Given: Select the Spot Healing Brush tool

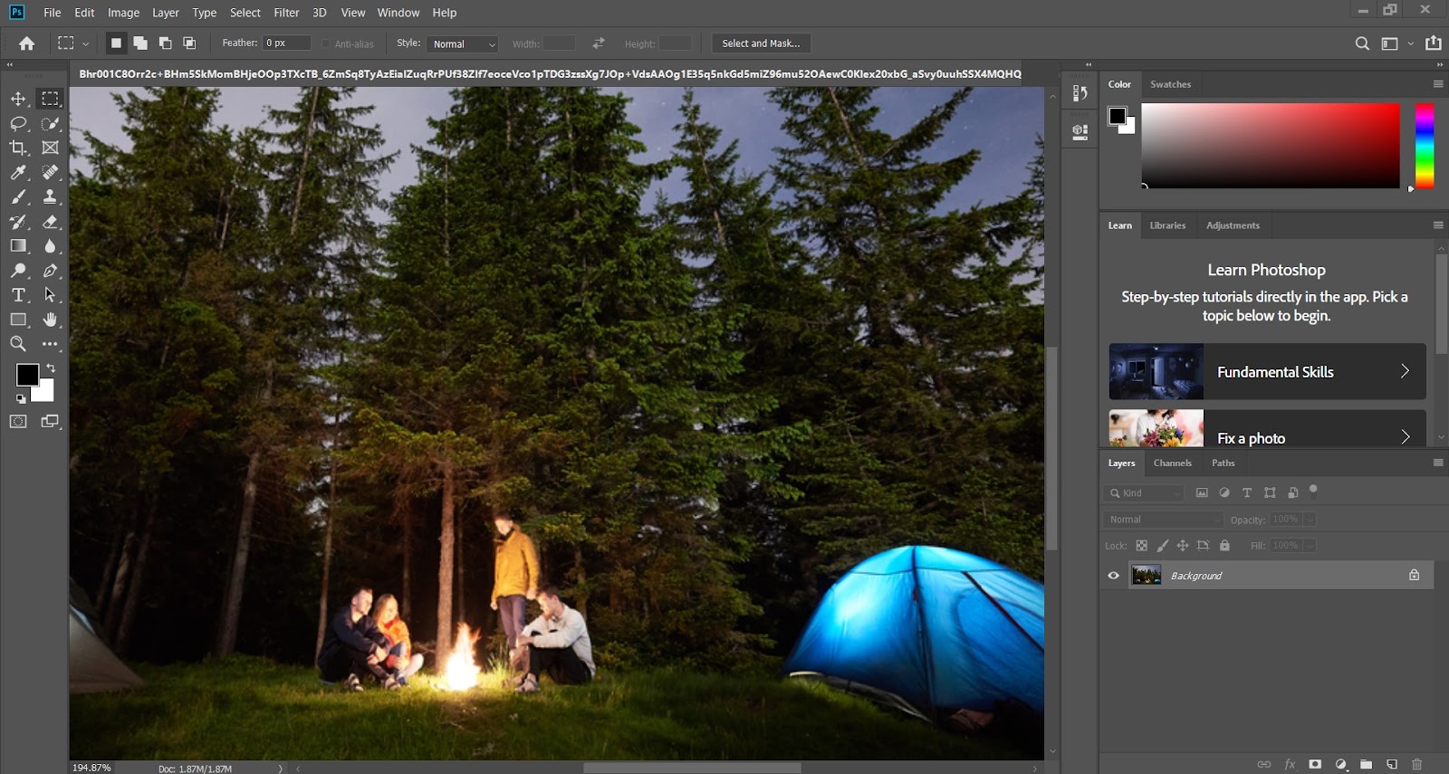Looking at the screenshot, I should click(50, 172).
